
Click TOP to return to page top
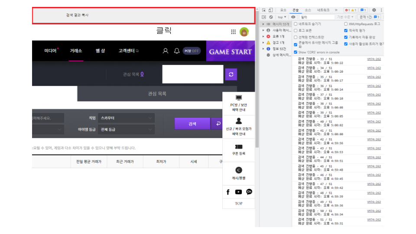click(x=238, y=204)
